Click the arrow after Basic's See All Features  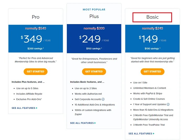[154, 133]
